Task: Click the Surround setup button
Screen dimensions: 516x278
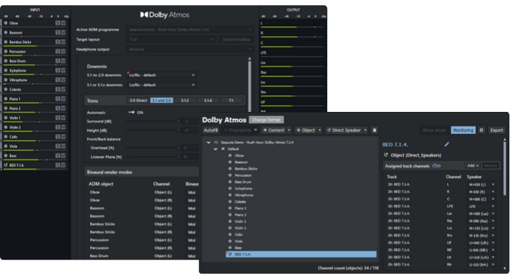Action: pyautogui.click(x=236, y=40)
